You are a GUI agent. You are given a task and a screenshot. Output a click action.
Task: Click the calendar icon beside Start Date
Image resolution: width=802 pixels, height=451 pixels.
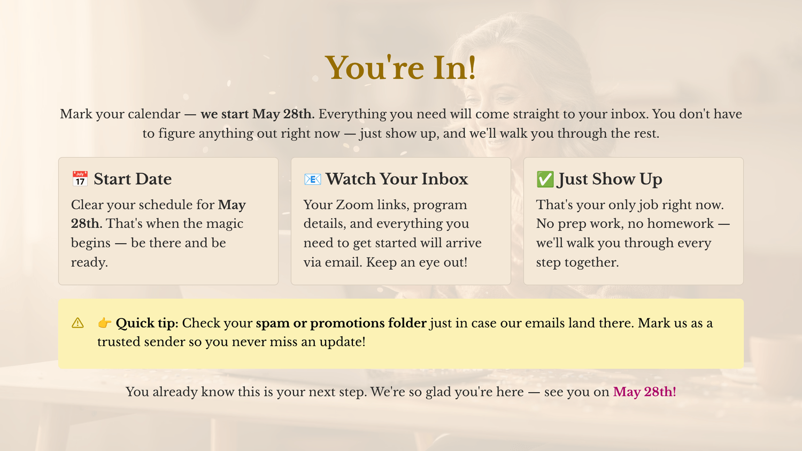(80, 179)
